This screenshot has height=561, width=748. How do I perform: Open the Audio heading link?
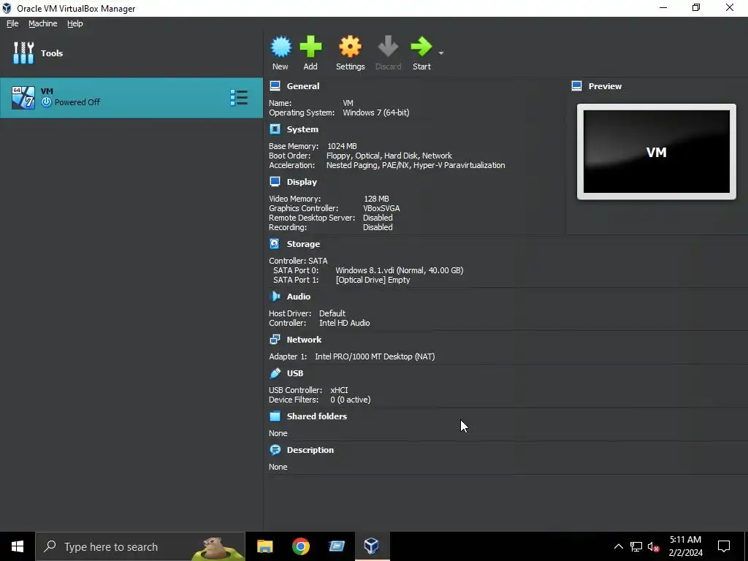click(x=299, y=297)
